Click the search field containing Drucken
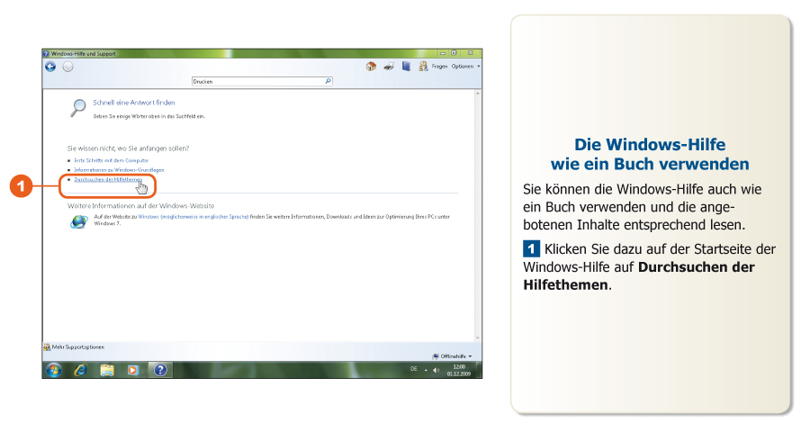Viewport: 810px width, 432px height. tap(257, 81)
